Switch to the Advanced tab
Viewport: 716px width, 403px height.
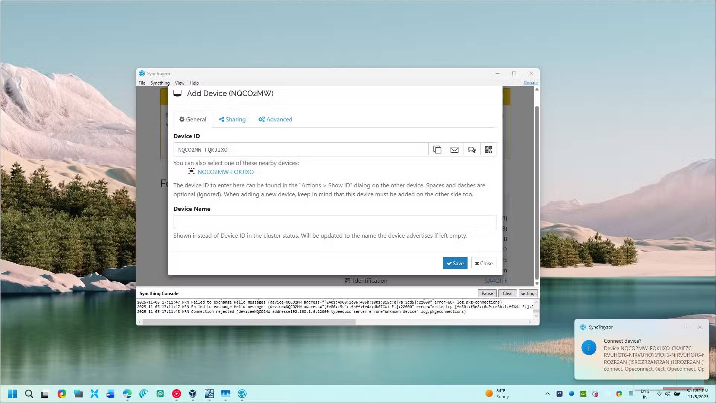point(275,119)
